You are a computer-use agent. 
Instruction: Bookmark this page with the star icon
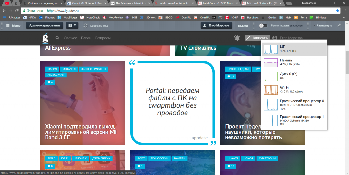[338, 11]
